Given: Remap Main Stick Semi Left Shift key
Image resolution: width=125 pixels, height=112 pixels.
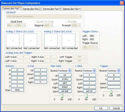Looking at the screenshot, I should 65,91.
